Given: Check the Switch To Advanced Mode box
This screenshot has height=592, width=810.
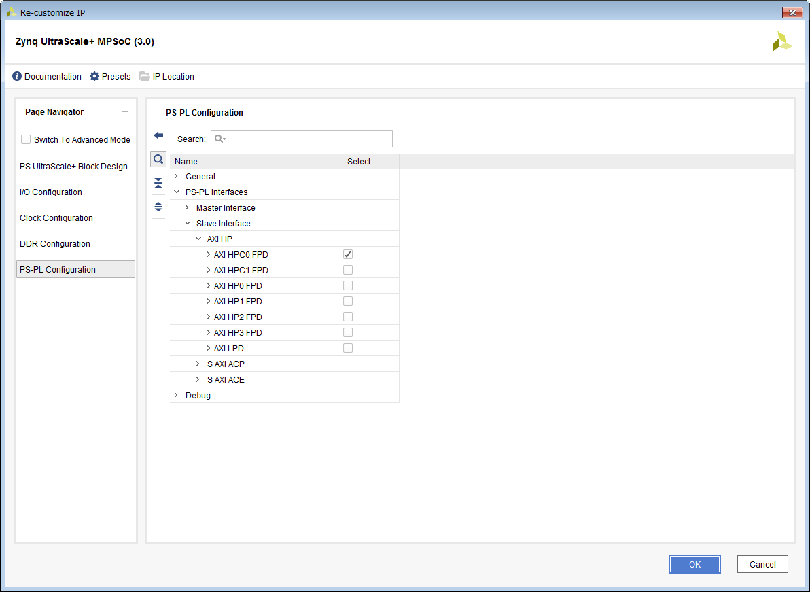Looking at the screenshot, I should [x=25, y=139].
